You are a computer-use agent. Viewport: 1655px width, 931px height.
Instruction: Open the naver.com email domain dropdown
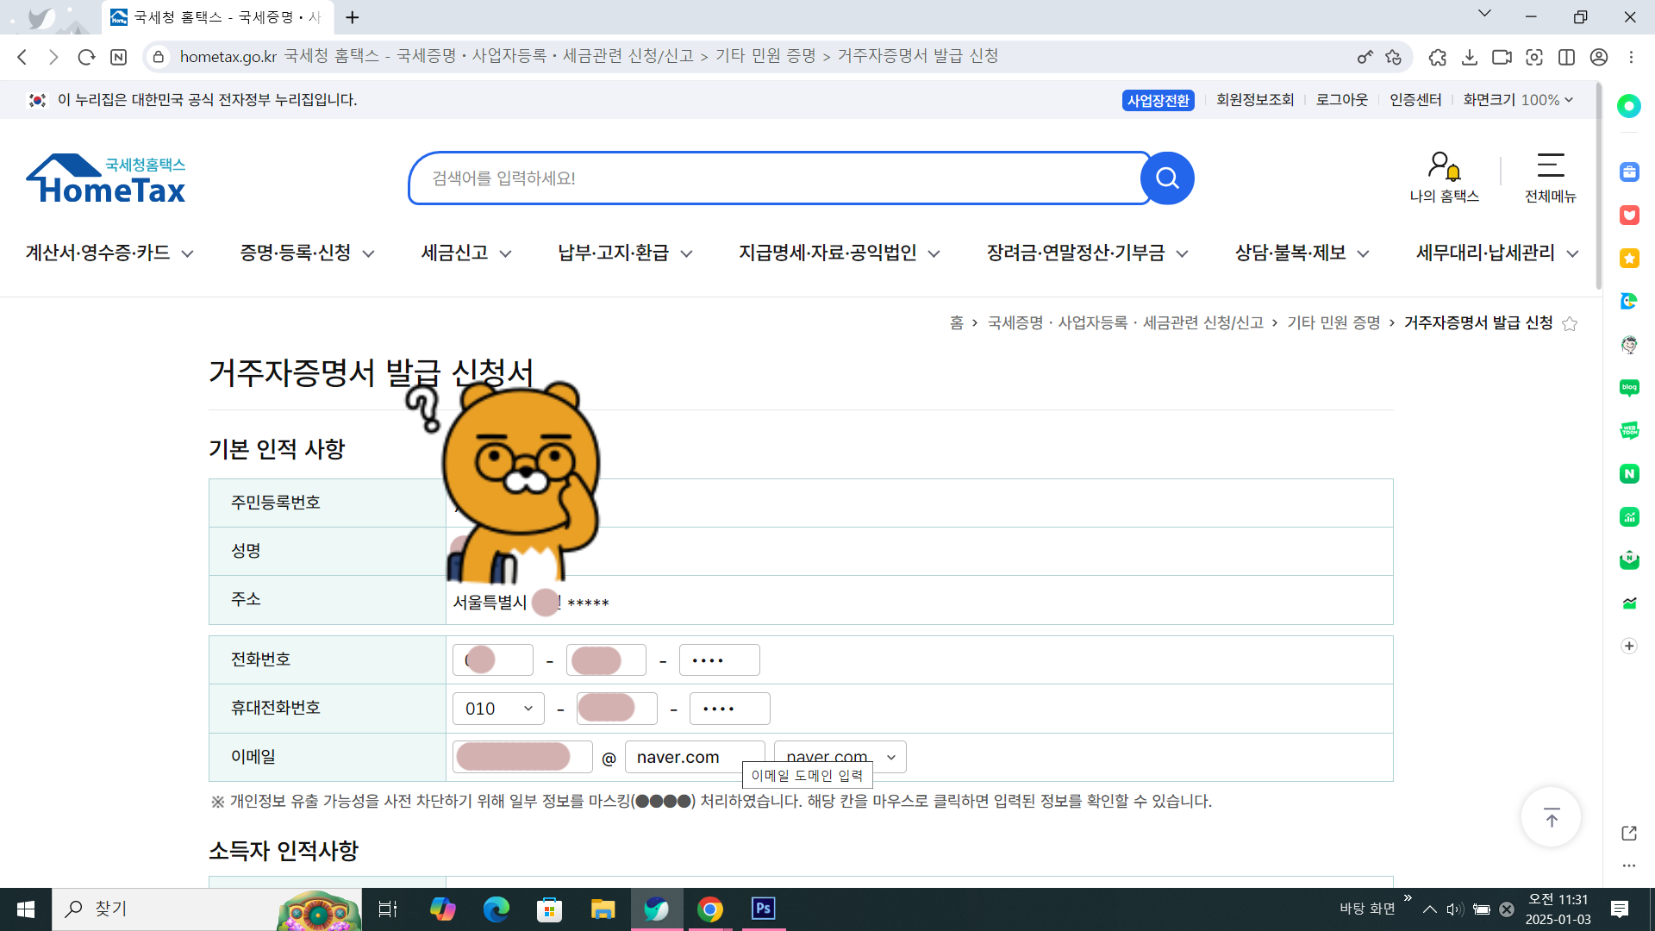[890, 757]
